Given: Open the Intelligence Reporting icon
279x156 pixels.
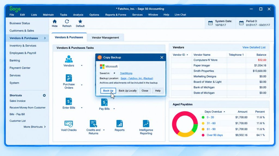Looking at the screenshot, I should pyautogui.click(x=146, y=123).
